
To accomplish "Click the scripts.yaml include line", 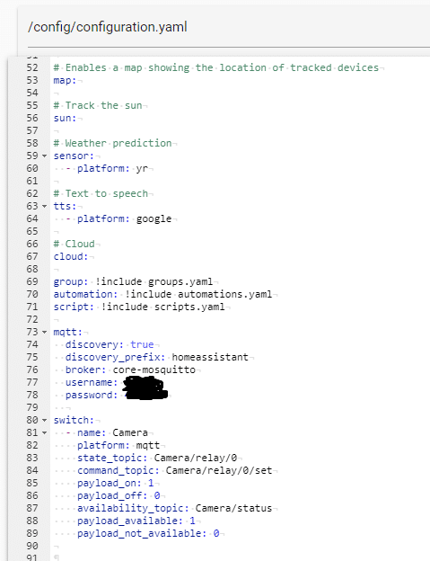I will tap(139, 307).
